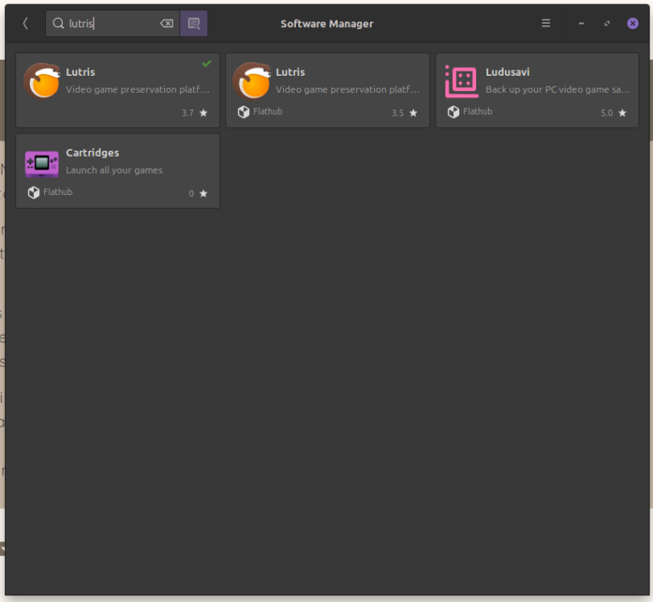
Task: Select the Cartridges title text
Action: [93, 153]
